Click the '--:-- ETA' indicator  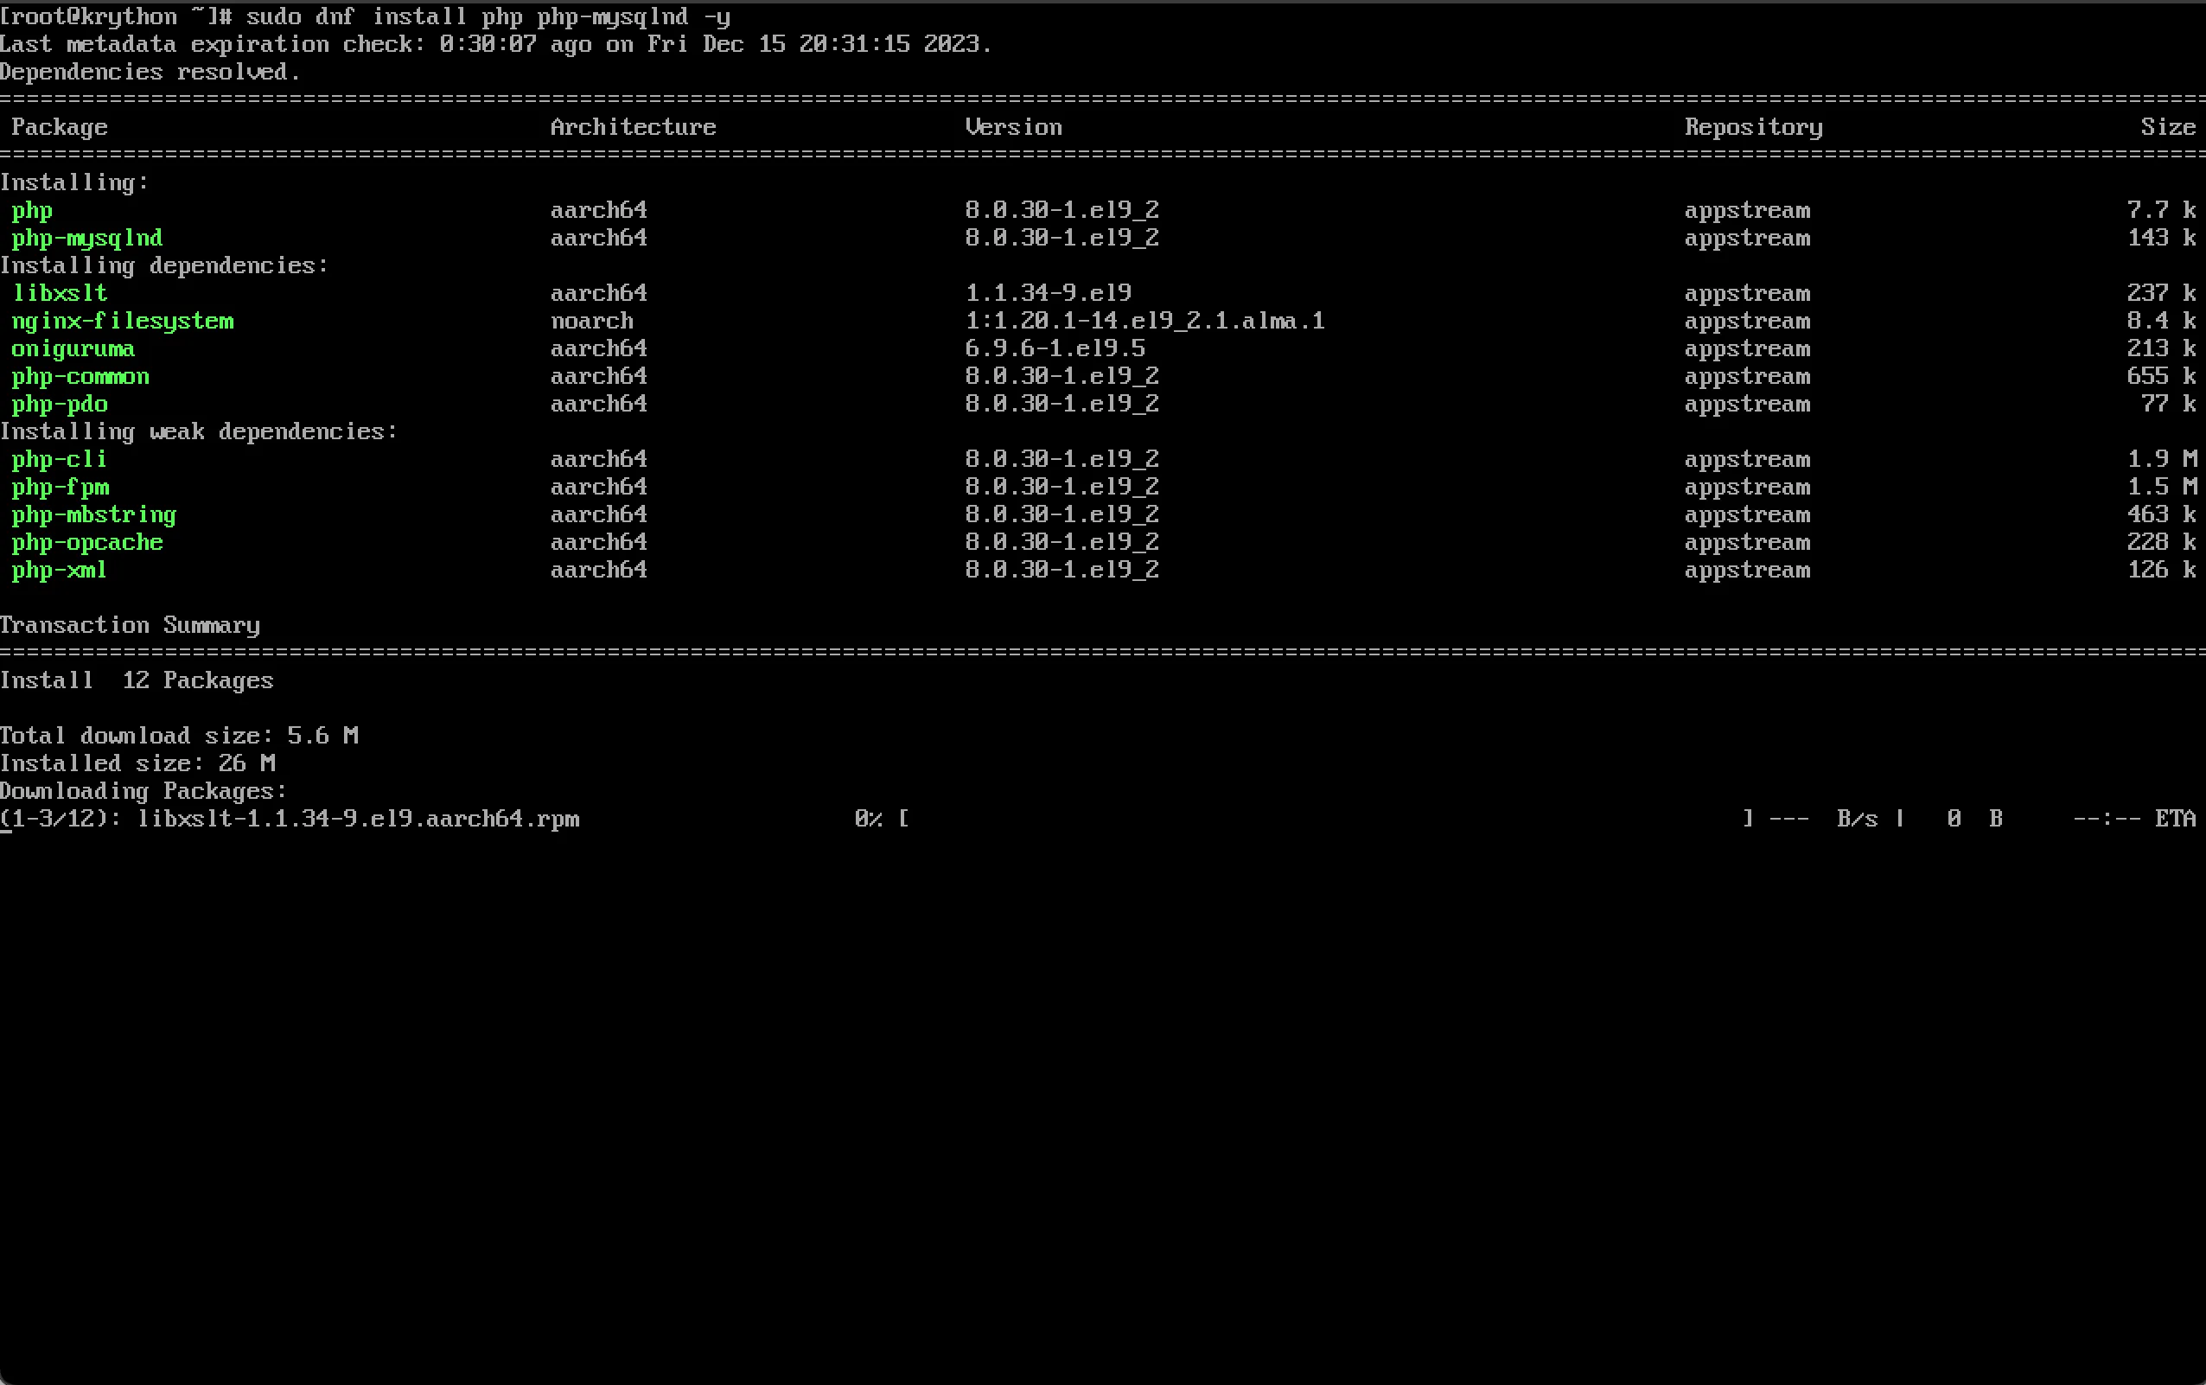point(2134,819)
